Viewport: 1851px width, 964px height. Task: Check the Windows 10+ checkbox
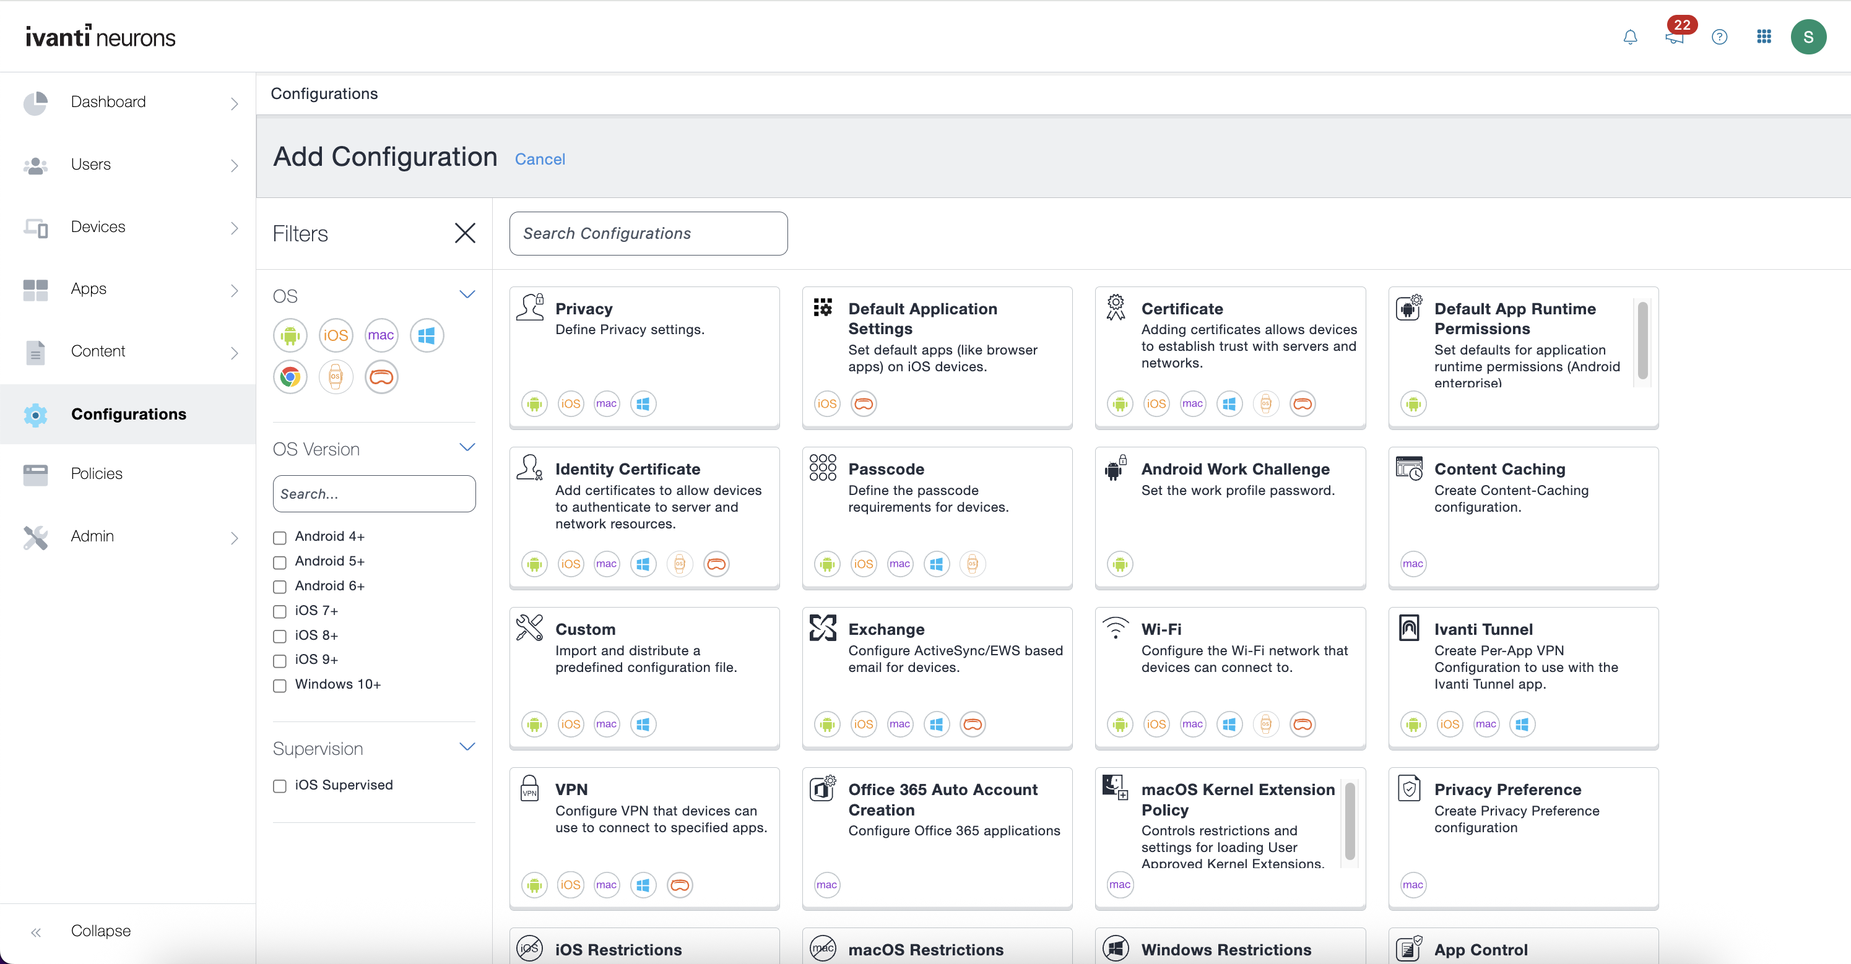(280, 686)
